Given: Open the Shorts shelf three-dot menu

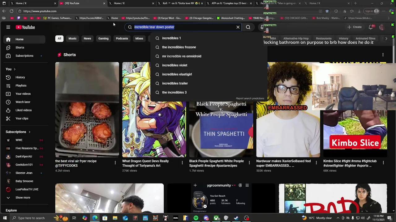Looking at the screenshot, I should (383, 55).
